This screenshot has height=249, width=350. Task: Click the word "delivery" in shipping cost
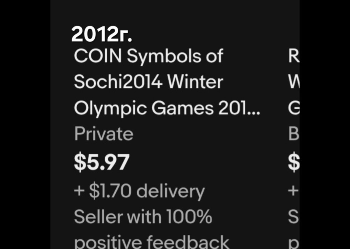coord(170,191)
